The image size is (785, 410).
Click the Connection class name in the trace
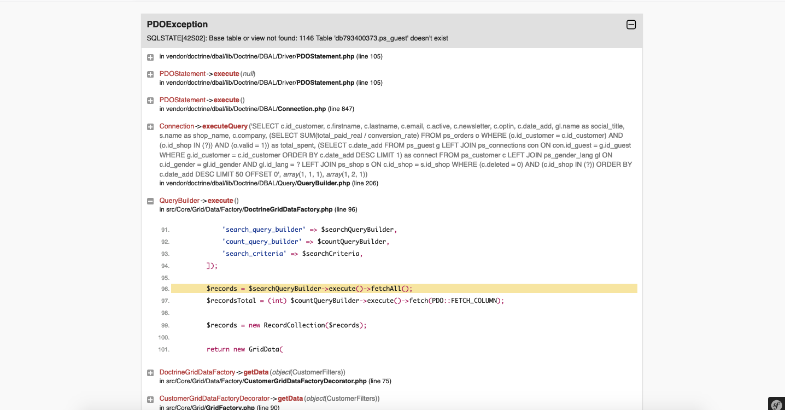coord(177,126)
